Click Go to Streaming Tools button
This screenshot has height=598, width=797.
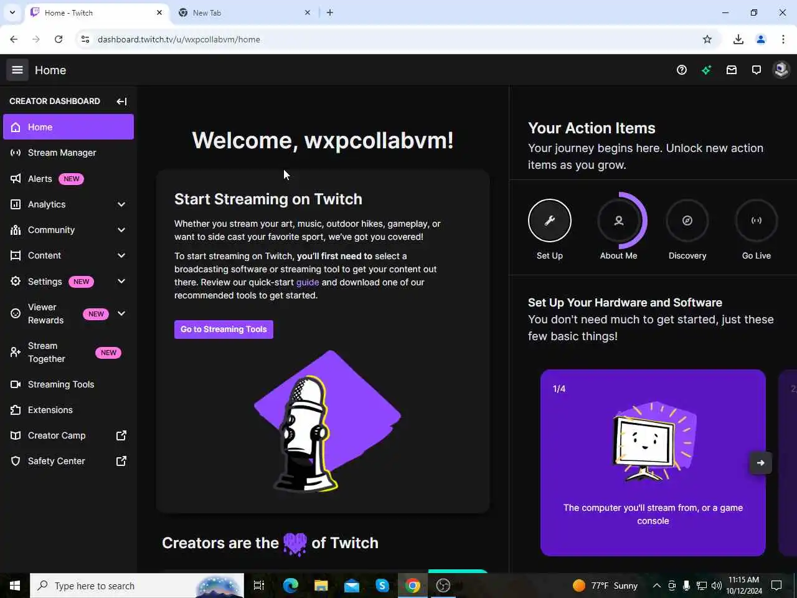tap(224, 330)
